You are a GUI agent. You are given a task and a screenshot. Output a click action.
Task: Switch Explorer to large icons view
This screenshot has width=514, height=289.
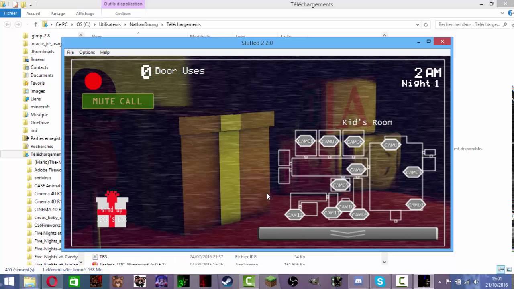click(x=509, y=269)
